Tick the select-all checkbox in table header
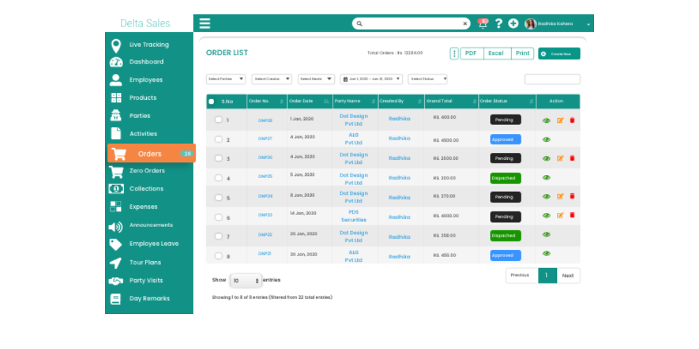 click(211, 101)
